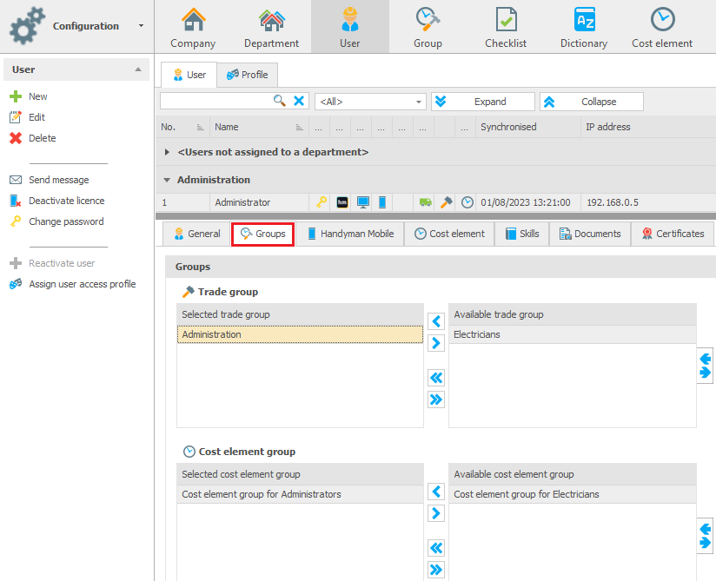Select Cost element group for Administrators
Image resolution: width=716 pixels, height=581 pixels.
click(x=300, y=494)
